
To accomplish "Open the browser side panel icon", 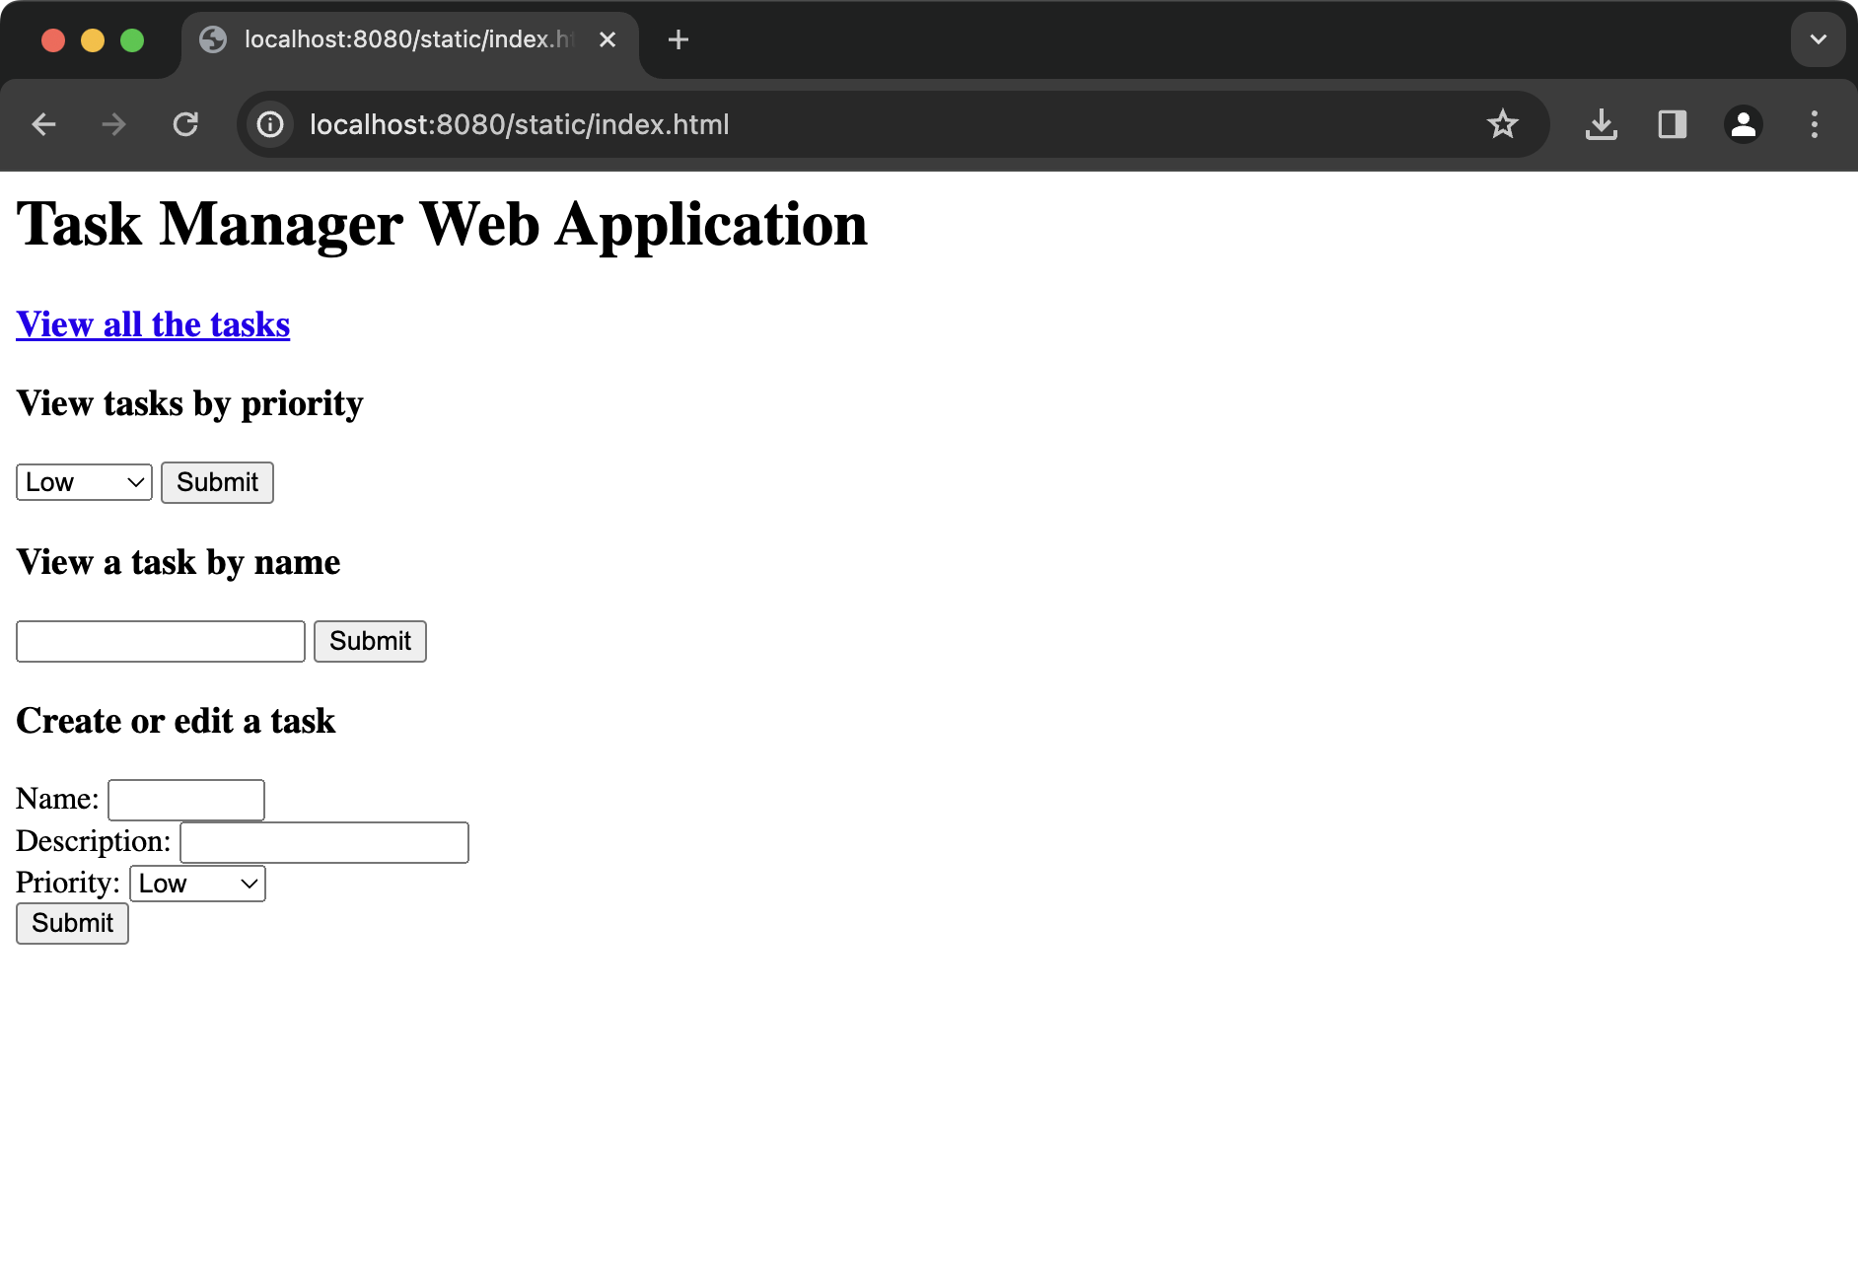I will pyautogui.click(x=1673, y=124).
